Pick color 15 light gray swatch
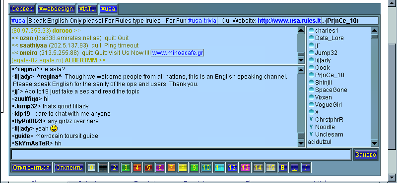The width and height of the screenshot is (397, 183). 271,168
